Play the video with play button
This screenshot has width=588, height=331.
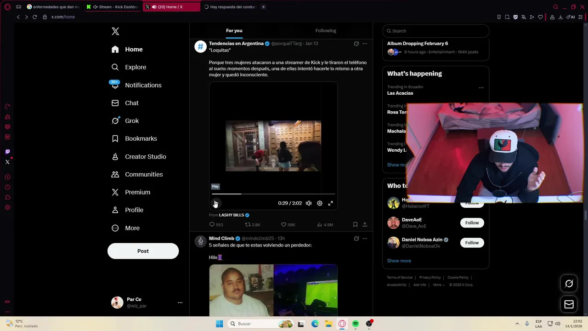215,203
